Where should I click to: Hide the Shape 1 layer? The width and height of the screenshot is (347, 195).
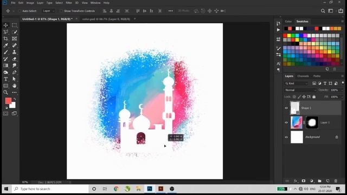(x=286, y=108)
